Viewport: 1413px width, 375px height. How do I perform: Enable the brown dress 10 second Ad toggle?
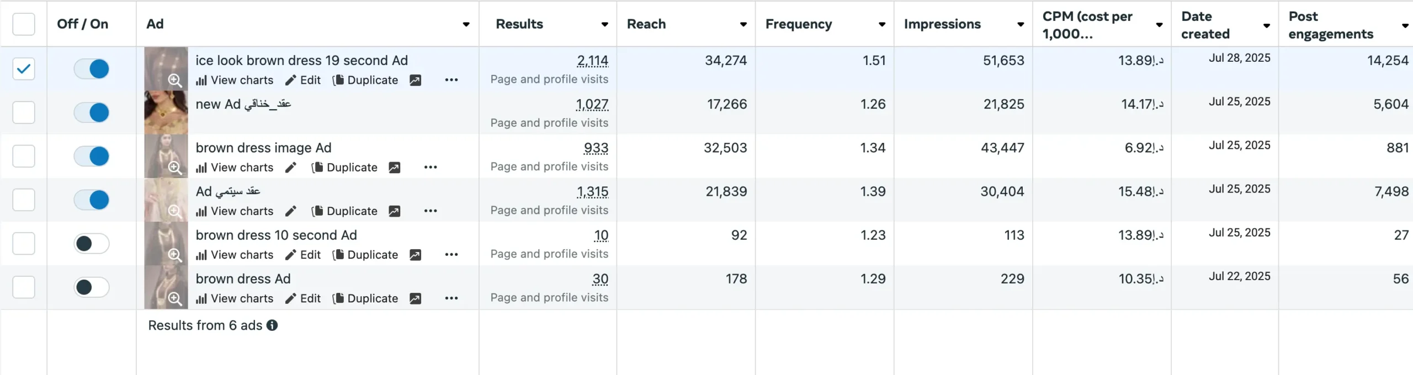pyautogui.click(x=92, y=244)
